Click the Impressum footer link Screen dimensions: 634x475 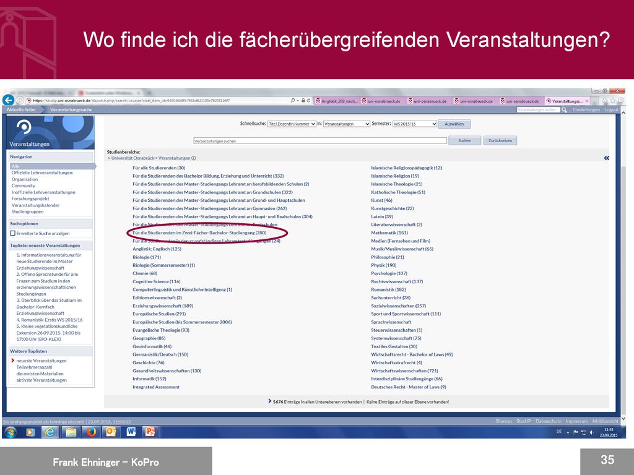click(576, 421)
